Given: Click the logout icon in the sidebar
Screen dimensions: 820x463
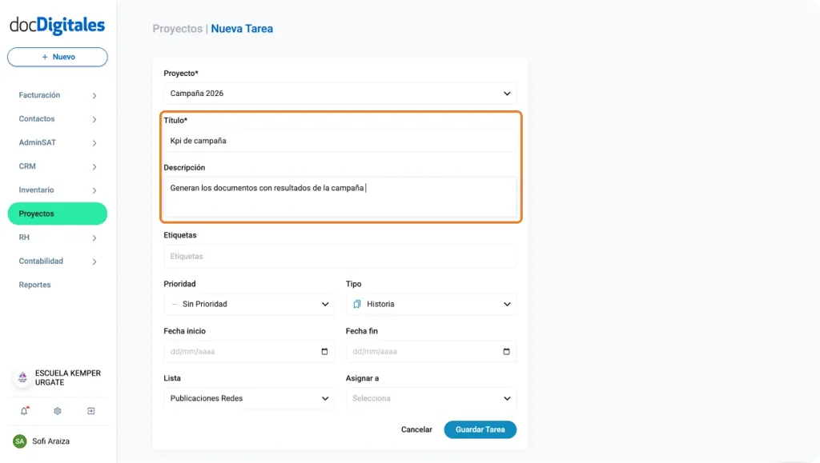Looking at the screenshot, I should click(90, 410).
